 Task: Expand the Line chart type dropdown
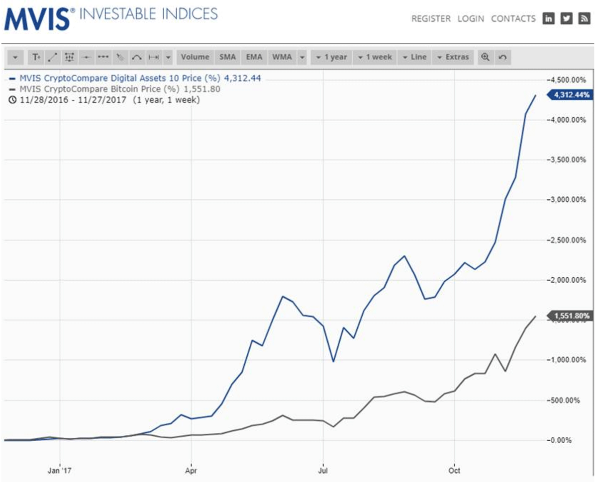[414, 57]
